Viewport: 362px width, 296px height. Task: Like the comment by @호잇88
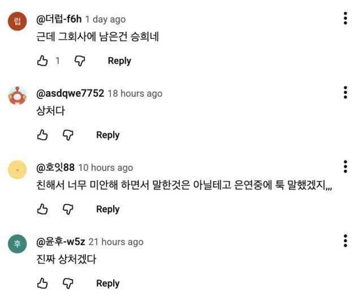[42, 209]
